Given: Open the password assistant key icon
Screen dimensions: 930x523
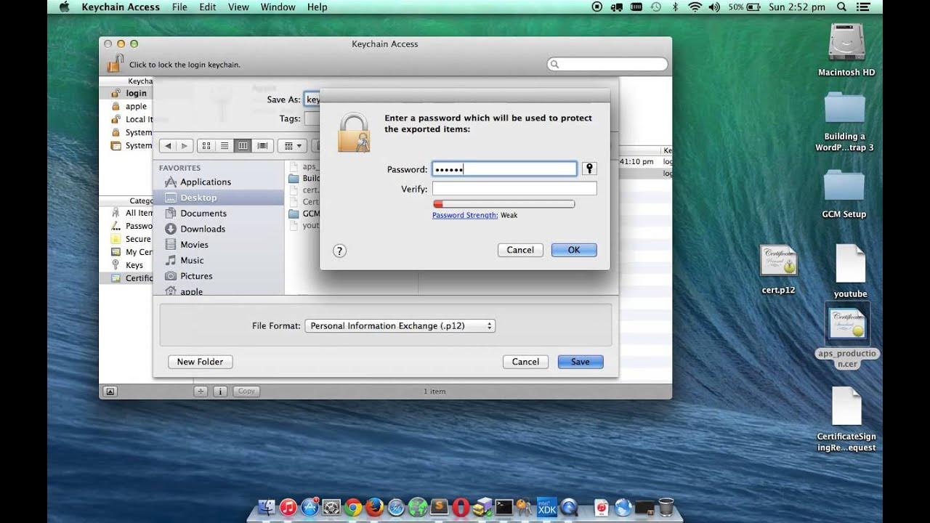Looking at the screenshot, I should 589,169.
